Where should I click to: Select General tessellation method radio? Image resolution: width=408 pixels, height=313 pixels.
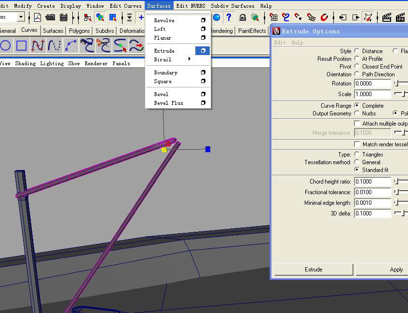click(357, 162)
